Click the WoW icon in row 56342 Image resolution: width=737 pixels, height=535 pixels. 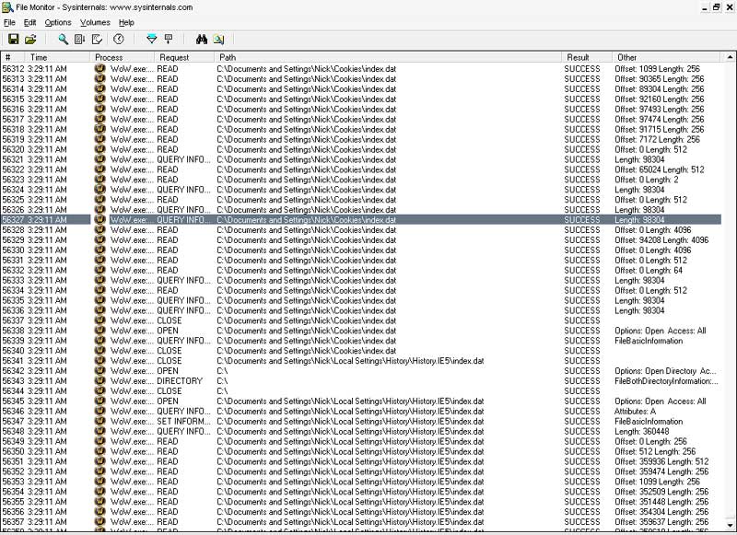[x=99, y=370]
